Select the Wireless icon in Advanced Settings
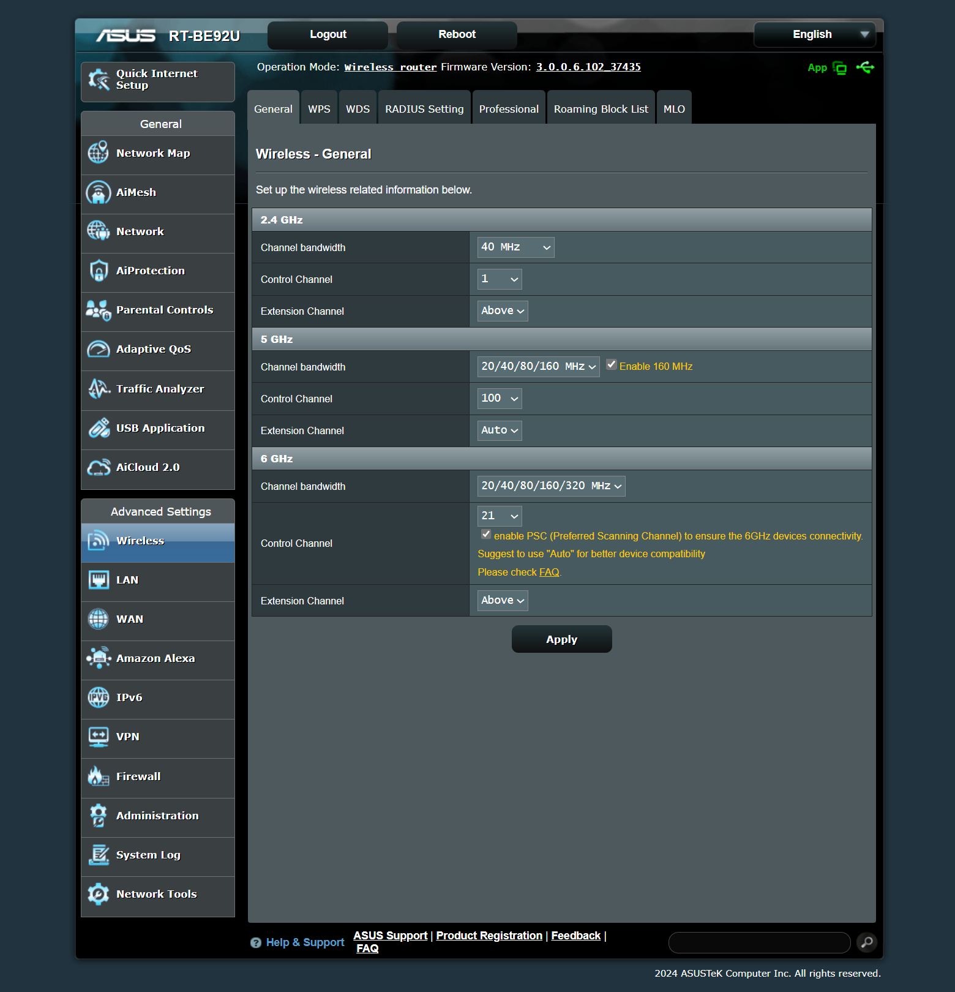Viewport: 955px width, 992px height. coord(99,541)
